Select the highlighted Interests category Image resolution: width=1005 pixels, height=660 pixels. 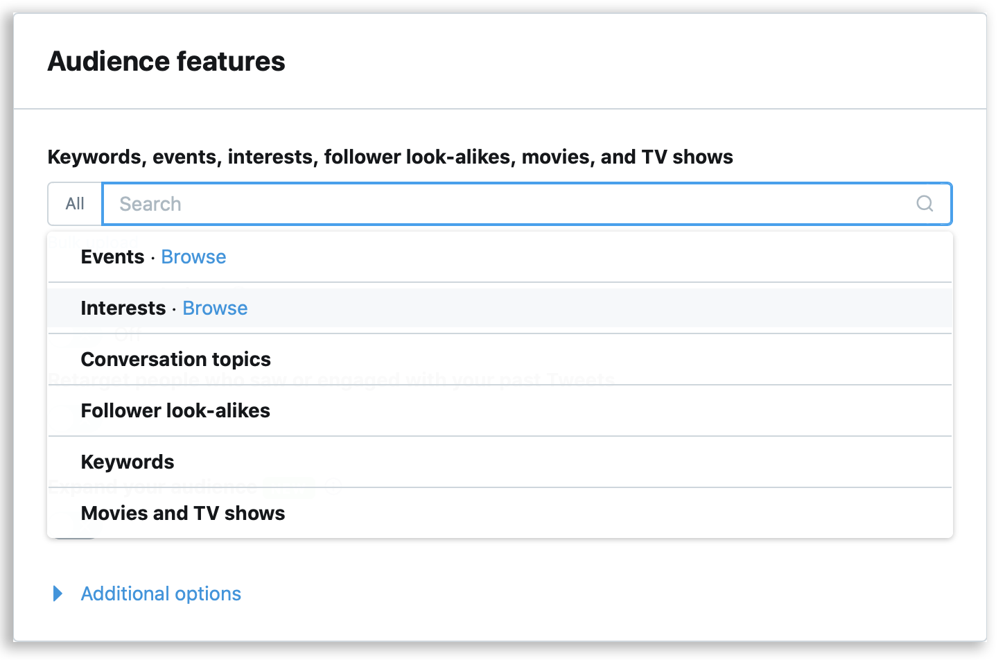(x=500, y=308)
